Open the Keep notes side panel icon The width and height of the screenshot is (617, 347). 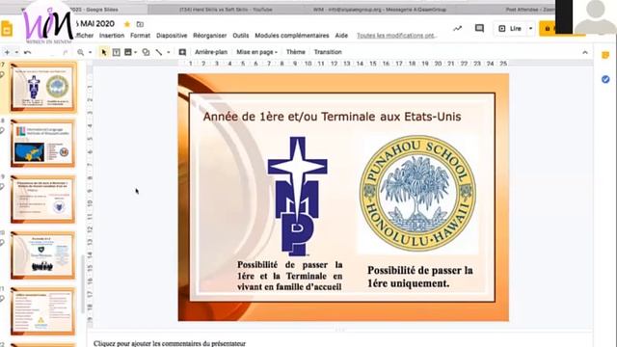[x=605, y=56]
